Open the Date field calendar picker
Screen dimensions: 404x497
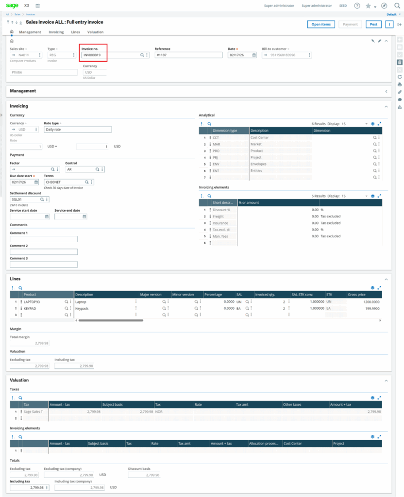tap(253, 55)
